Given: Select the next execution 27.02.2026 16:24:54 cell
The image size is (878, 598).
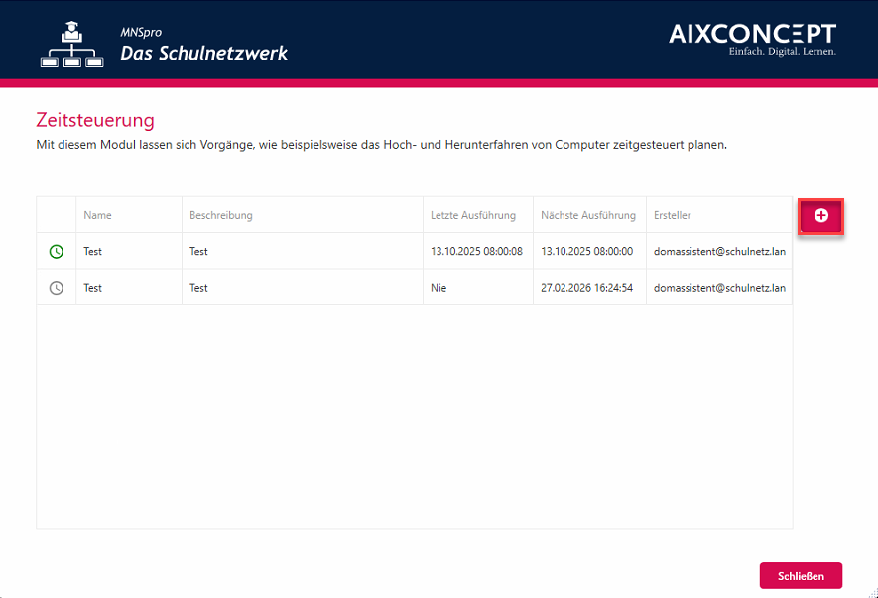Looking at the screenshot, I should [x=587, y=288].
